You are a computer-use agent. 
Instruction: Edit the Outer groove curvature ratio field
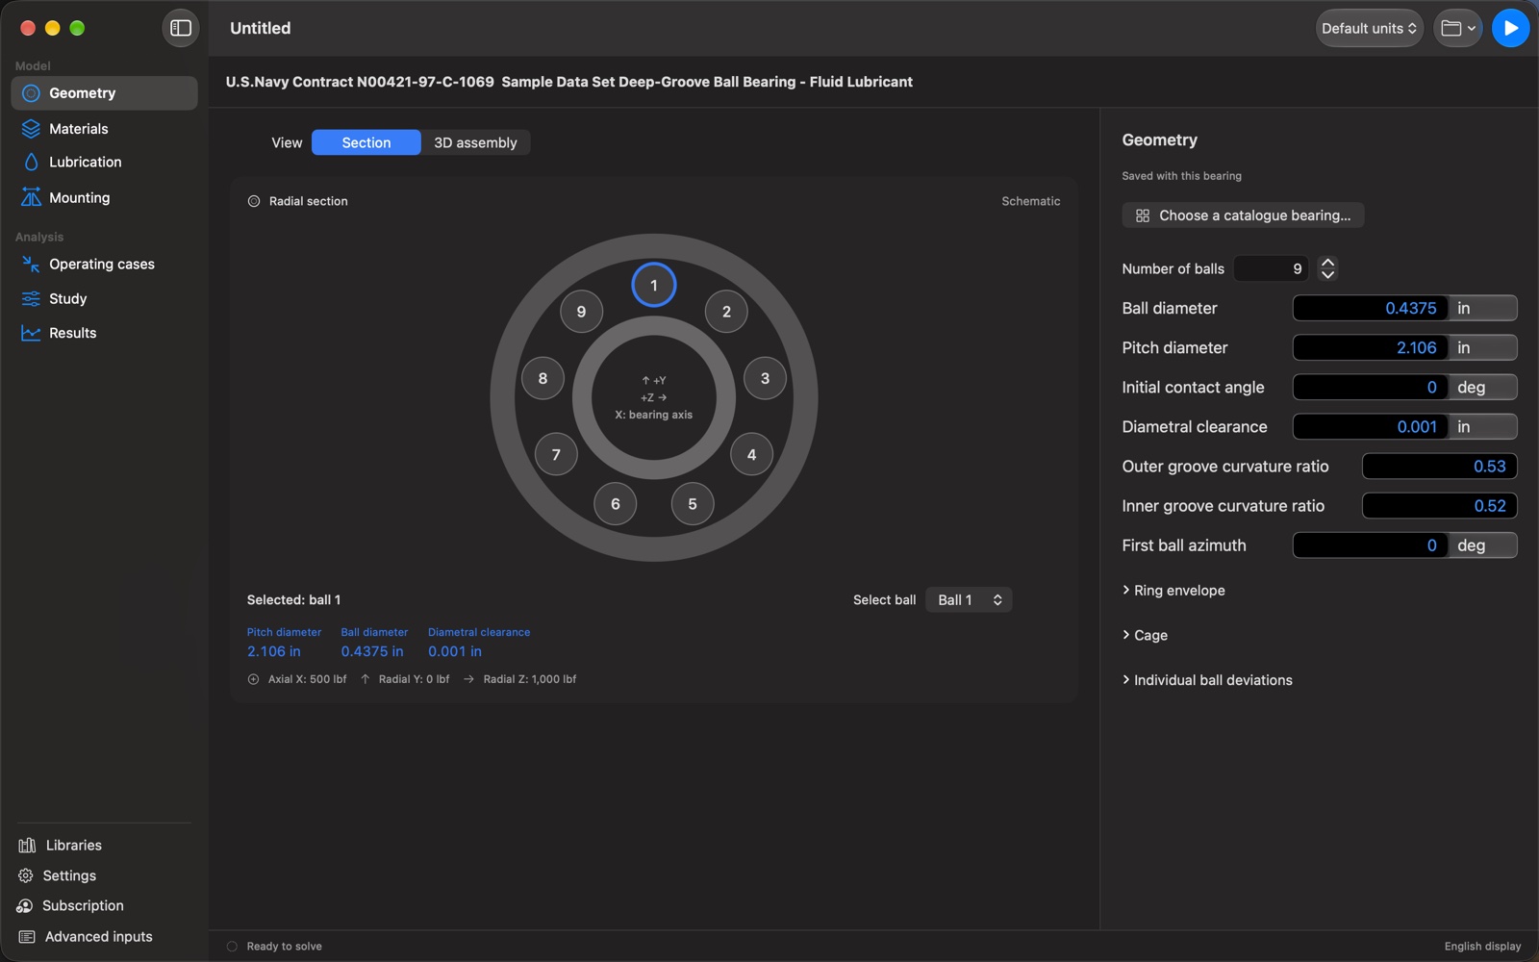tap(1440, 467)
